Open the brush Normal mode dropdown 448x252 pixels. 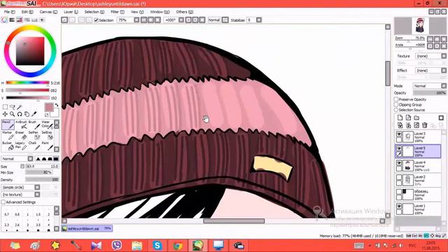coord(17,159)
